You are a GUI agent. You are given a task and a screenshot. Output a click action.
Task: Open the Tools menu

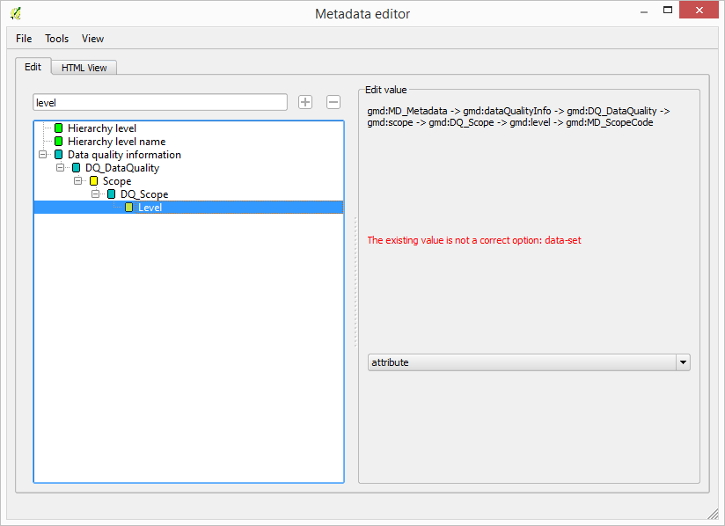click(56, 38)
